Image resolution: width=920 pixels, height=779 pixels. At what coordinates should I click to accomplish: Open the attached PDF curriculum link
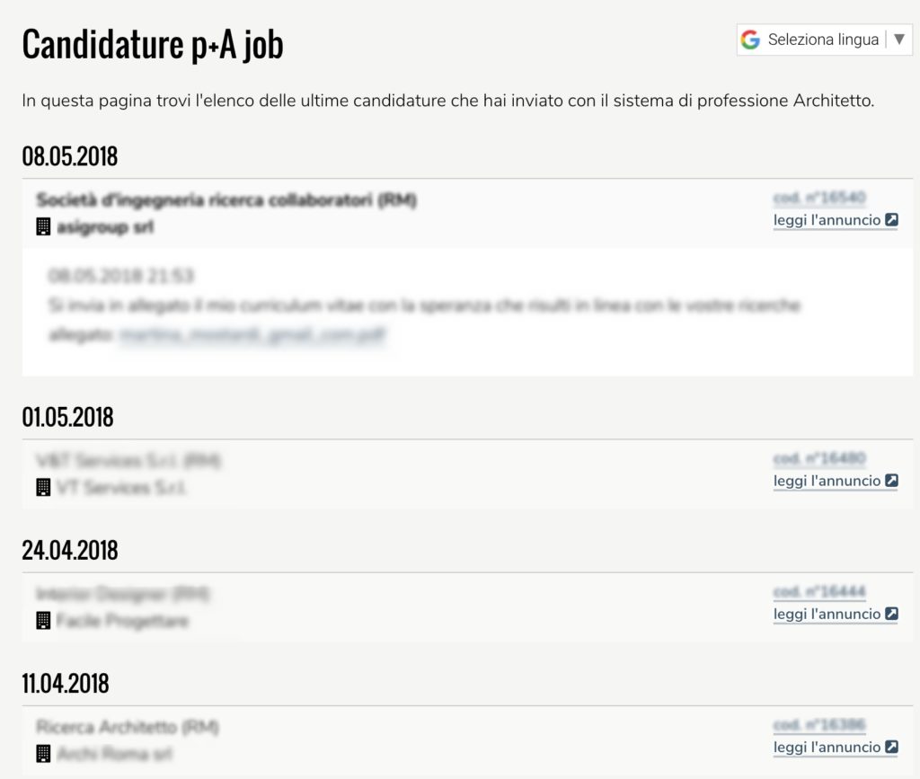click(x=252, y=334)
